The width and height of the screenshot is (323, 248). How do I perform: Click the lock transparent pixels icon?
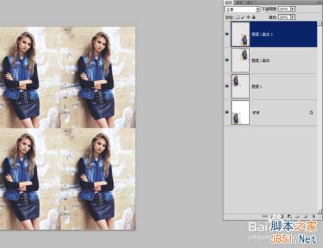238,17
